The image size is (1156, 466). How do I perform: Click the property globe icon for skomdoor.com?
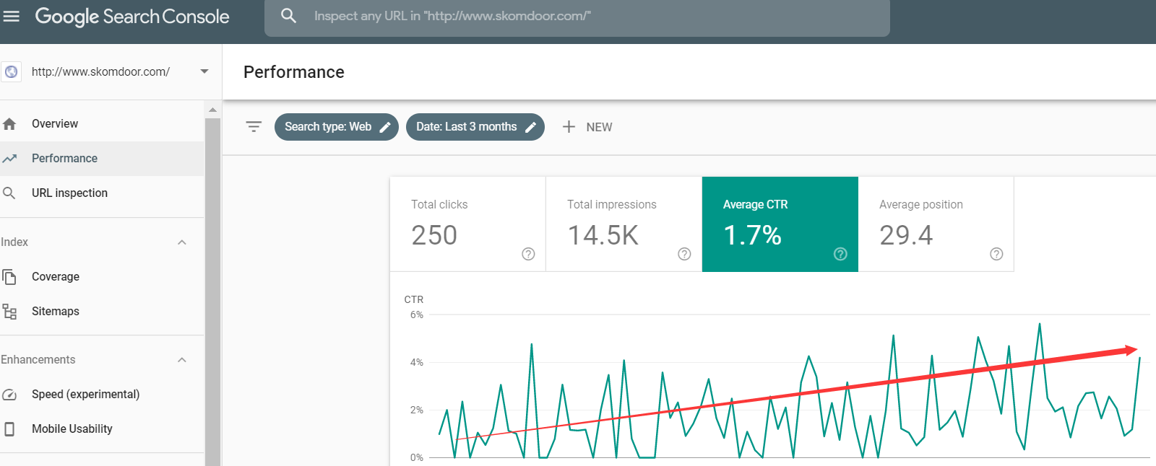pos(11,71)
